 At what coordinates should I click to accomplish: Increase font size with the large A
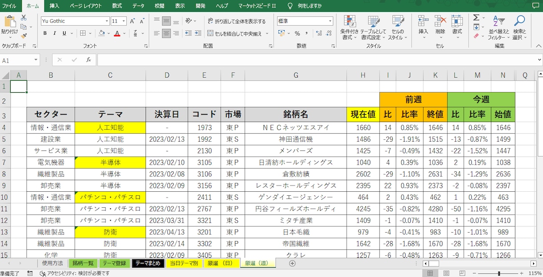tap(132, 21)
